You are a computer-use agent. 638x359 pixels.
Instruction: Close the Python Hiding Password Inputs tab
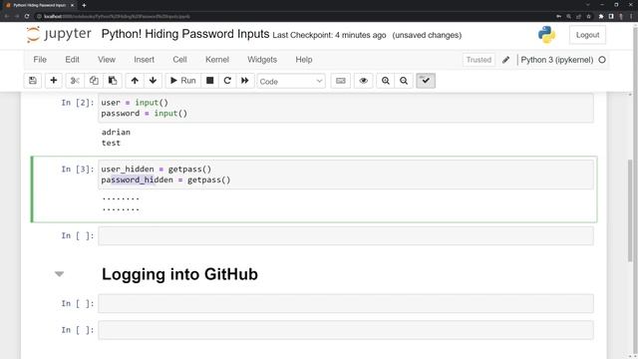tap(72, 5)
